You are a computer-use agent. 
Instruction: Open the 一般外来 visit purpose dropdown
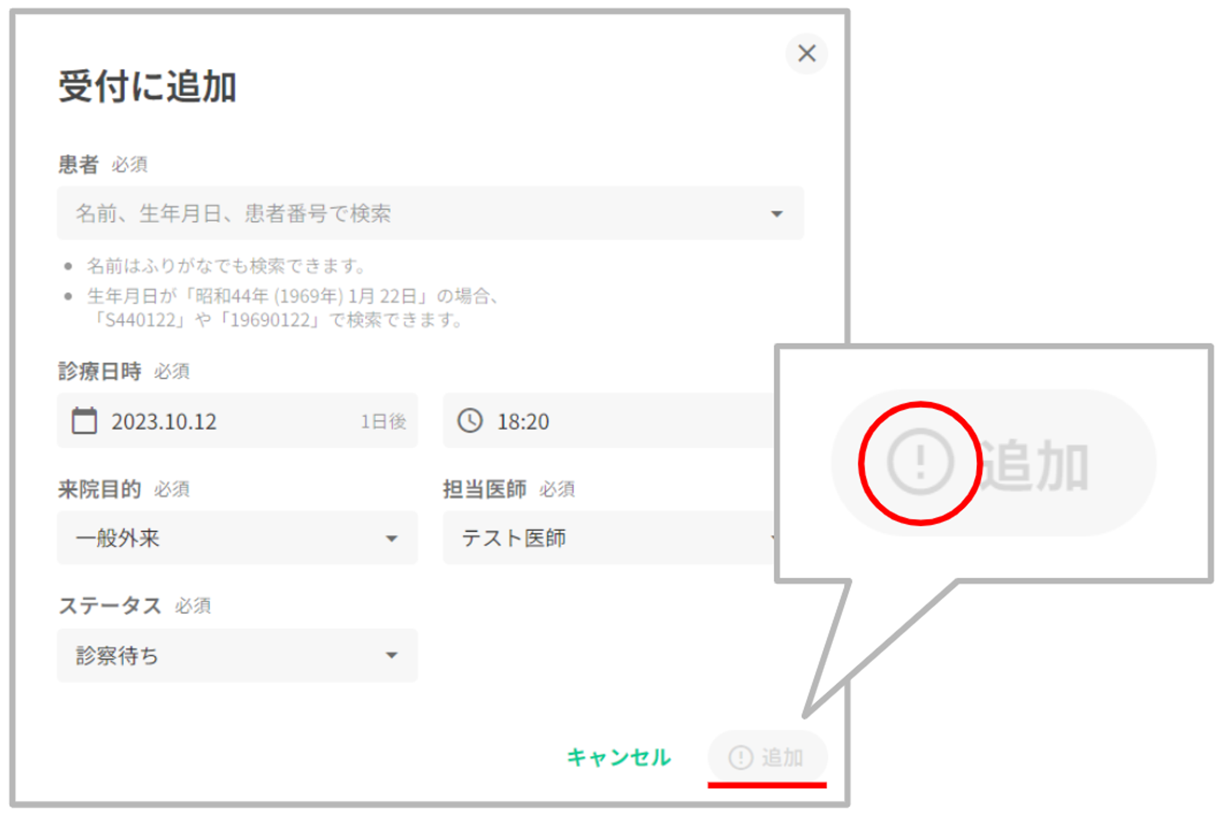tap(118, 538)
